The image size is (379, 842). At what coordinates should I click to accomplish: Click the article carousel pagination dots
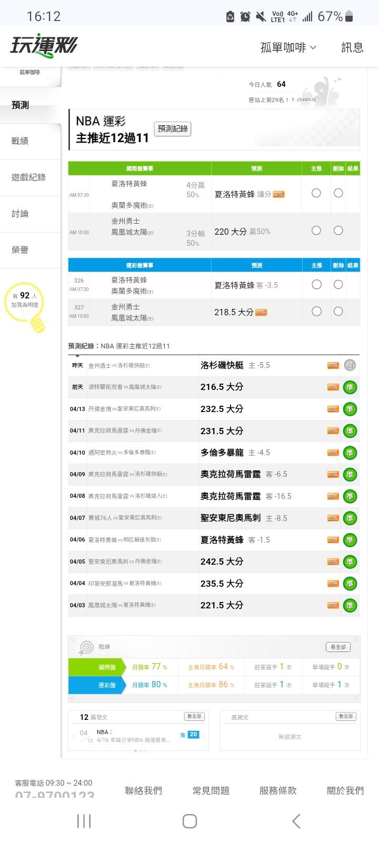[139, 751]
